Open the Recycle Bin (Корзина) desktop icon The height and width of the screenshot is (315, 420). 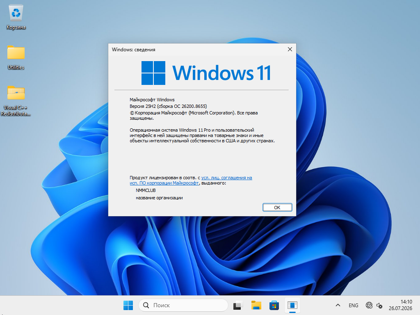[16, 17]
